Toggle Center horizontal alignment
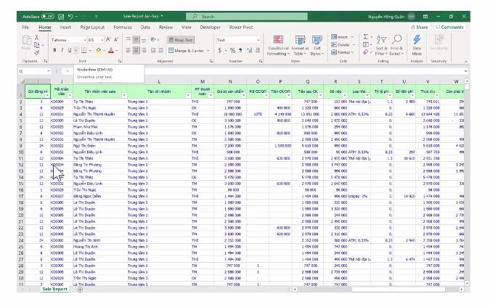Image resolution: width=493 pixels, height=307 pixels. coord(137,50)
